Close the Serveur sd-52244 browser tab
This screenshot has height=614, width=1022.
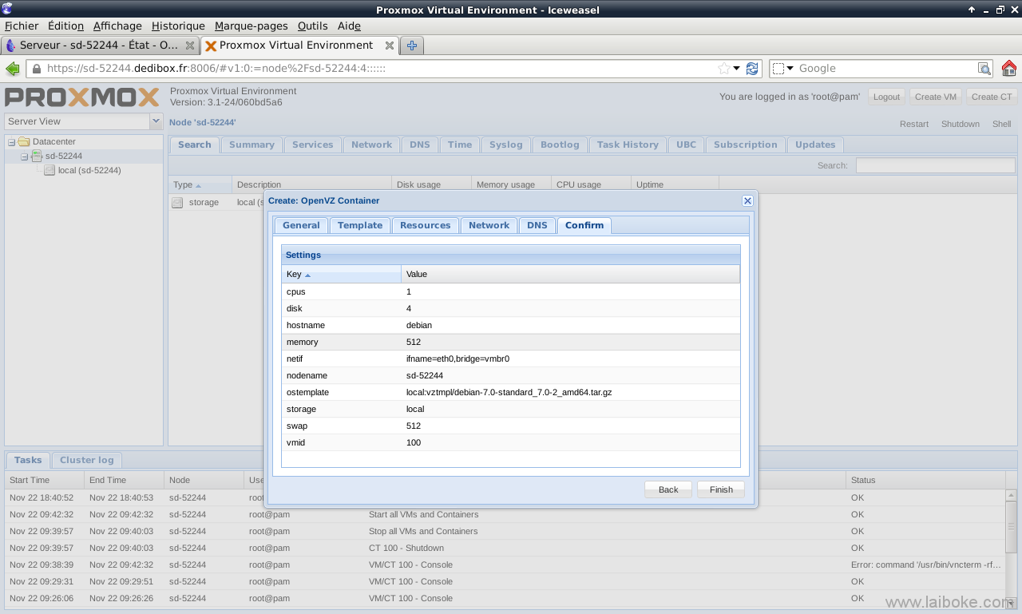(190, 46)
